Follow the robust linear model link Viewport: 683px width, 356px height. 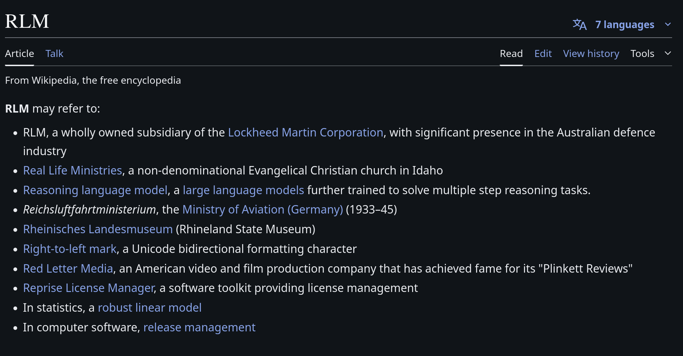(150, 308)
